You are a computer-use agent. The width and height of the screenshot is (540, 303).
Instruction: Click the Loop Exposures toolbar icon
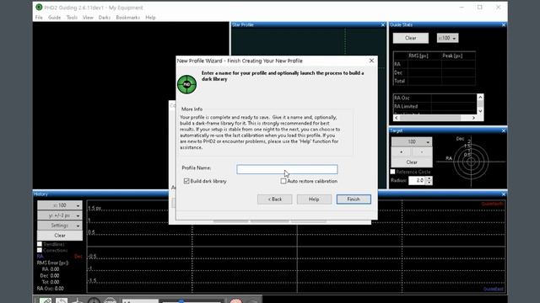62,301
